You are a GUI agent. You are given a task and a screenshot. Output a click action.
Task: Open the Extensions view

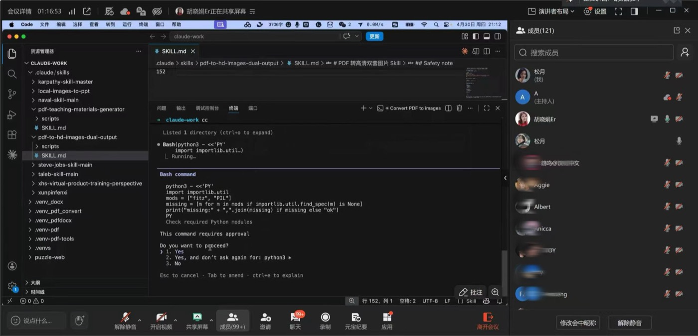pos(12,135)
